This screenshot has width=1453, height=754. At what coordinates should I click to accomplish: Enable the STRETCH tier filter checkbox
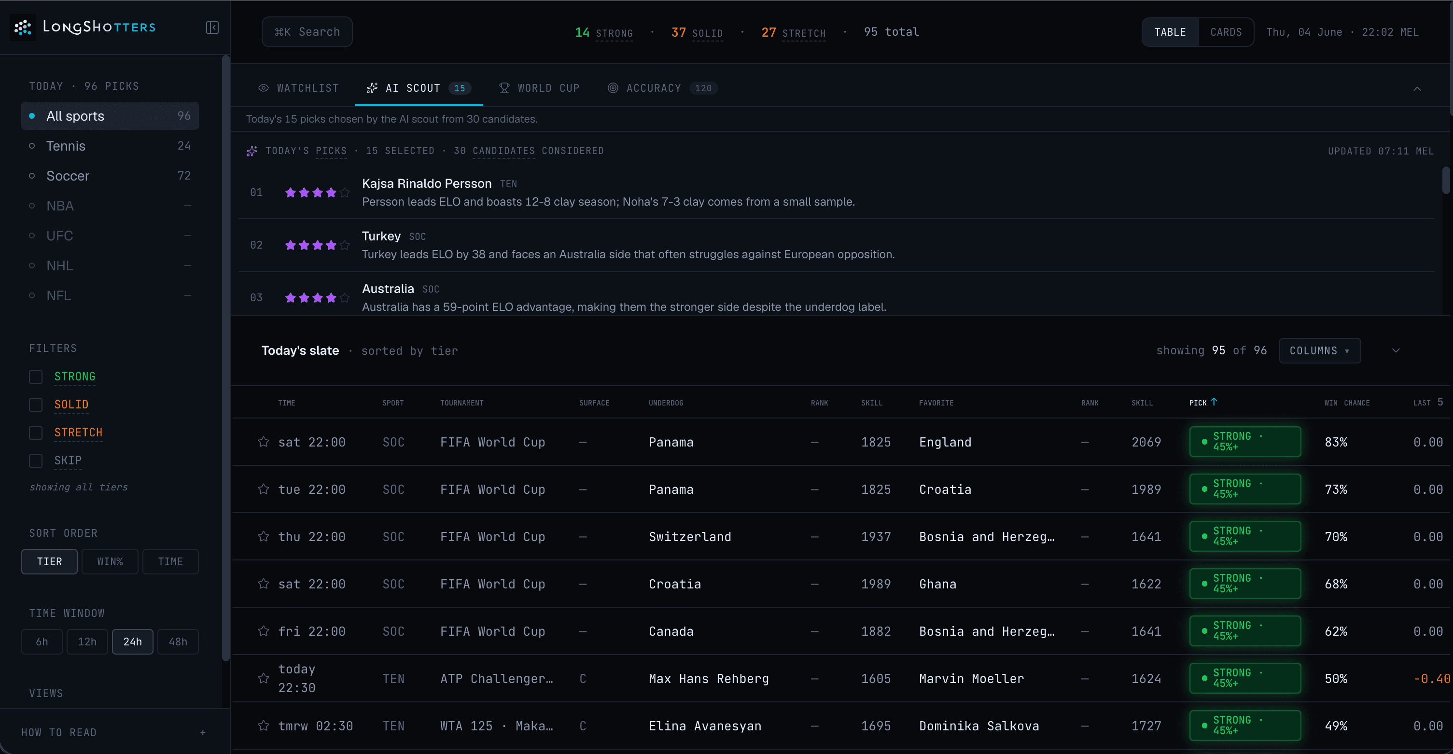[x=36, y=433]
